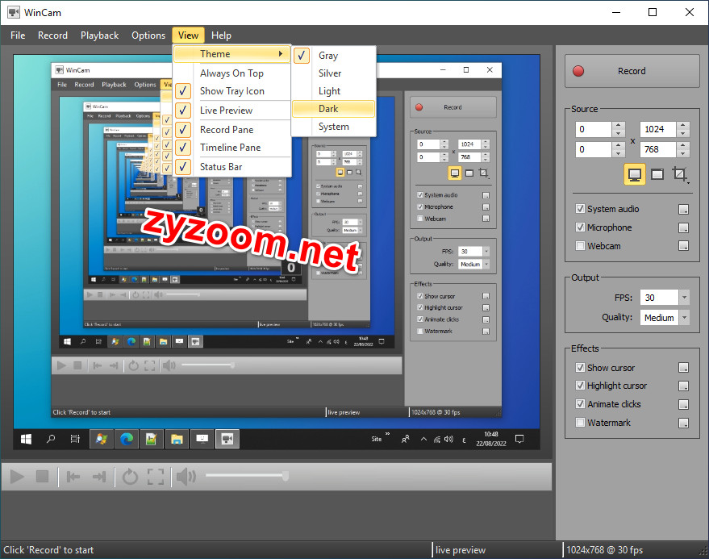Increase source width 1024 with up arrow
709x559 pixels.
(x=683, y=125)
